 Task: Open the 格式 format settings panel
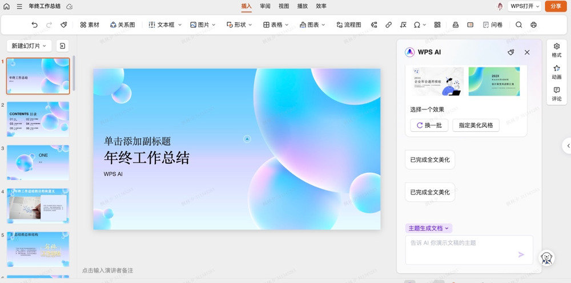[x=556, y=50]
